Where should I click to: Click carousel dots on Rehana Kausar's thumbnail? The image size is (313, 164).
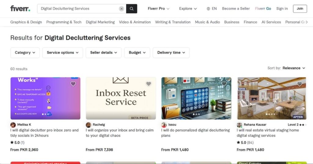(x=272, y=114)
